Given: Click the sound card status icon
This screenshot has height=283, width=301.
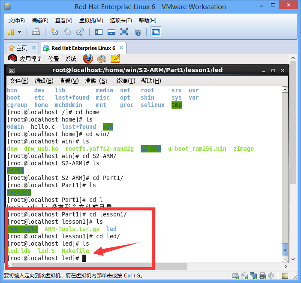Looking at the screenshot, I should coord(271,276).
